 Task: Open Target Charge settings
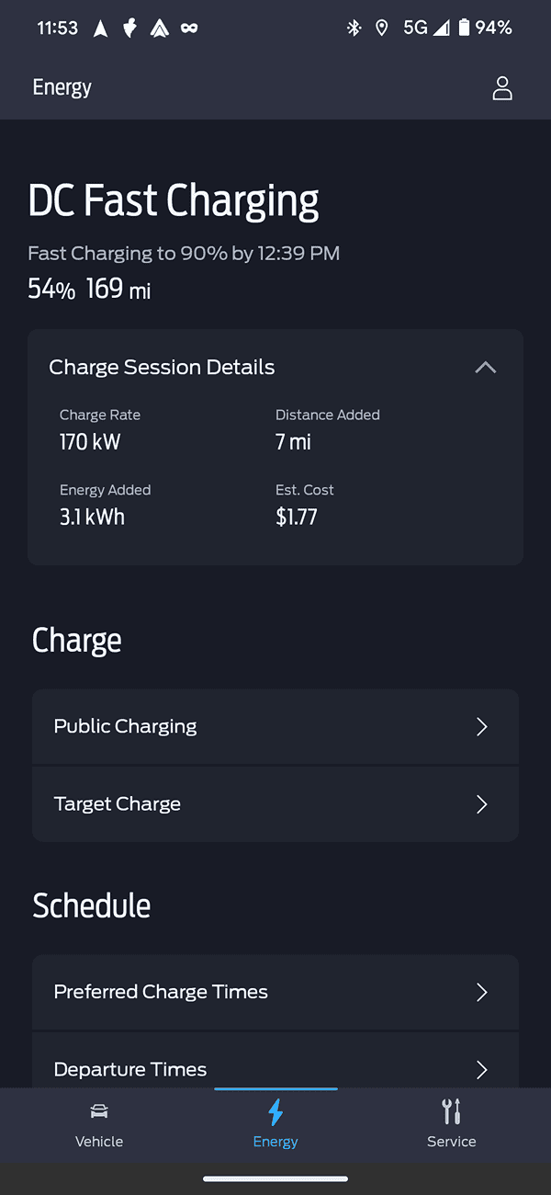click(118, 804)
